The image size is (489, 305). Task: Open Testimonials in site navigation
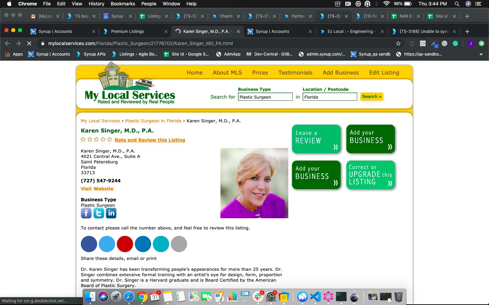(x=295, y=73)
